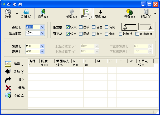This screenshot has width=160, height=115.
Task: Check 自由 for 右节点
Action: [94, 34]
